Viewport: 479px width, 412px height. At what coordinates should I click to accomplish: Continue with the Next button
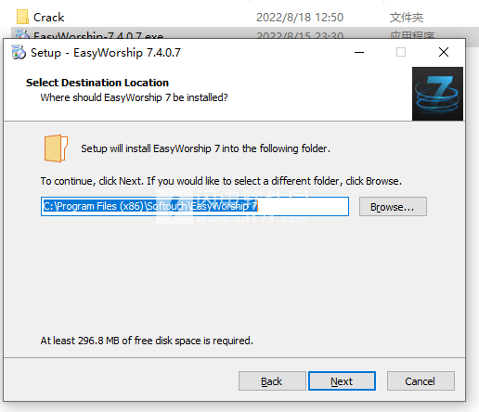pos(342,381)
